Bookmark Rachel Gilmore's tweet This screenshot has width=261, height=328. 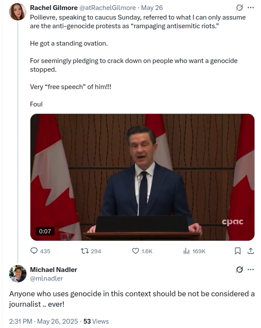click(238, 251)
